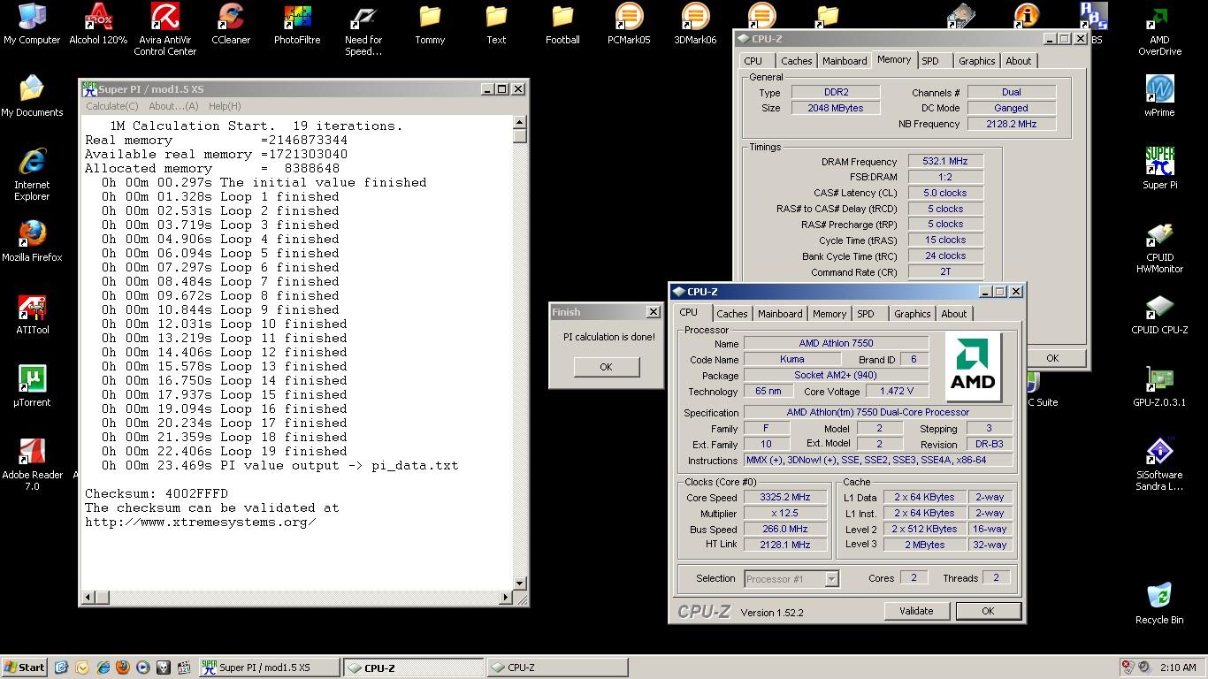The height and width of the screenshot is (679, 1208).
Task: Open the Text folder icon
Action: click(x=496, y=24)
